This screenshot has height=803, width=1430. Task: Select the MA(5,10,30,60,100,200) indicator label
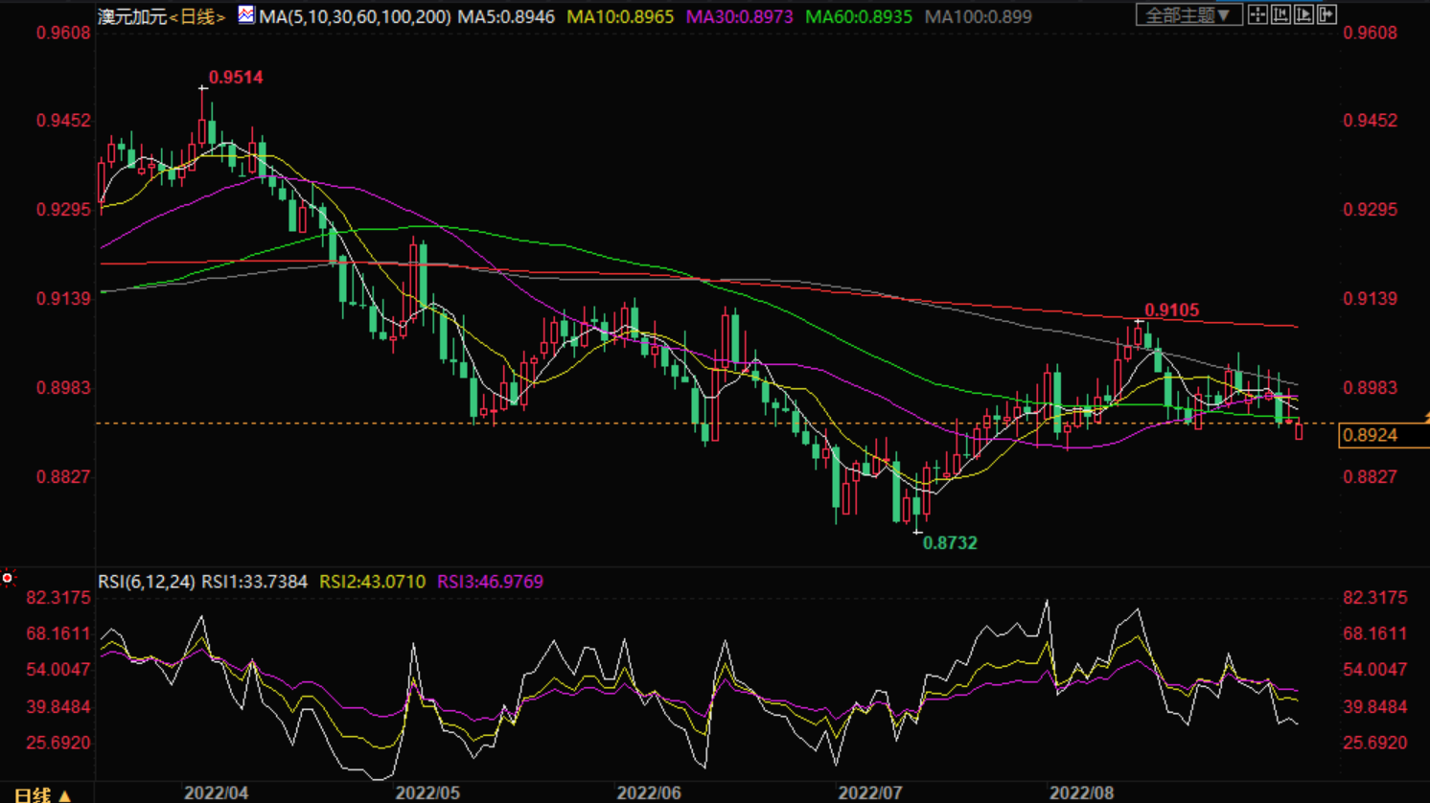pyautogui.click(x=355, y=16)
